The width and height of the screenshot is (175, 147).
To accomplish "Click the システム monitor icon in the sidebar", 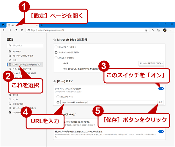I will point(10,100).
